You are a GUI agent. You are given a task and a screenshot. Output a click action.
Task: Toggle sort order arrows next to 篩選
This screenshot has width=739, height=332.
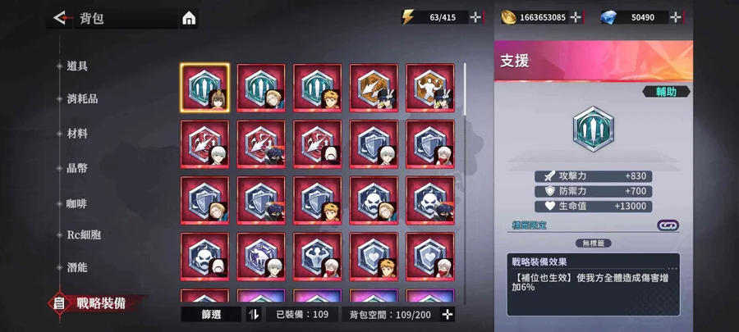tap(254, 315)
